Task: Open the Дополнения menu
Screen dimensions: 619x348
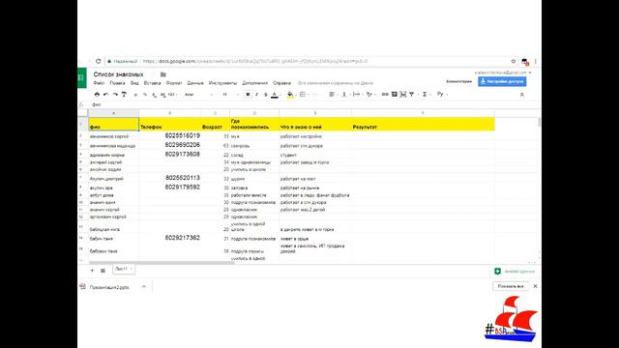Action: pyautogui.click(x=254, y=83)
